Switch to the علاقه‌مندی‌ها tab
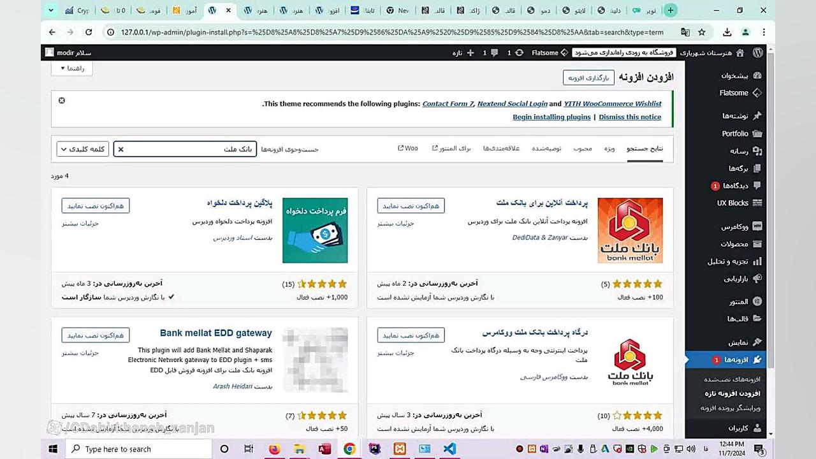The image size is (816, 459). coord(501,149)
